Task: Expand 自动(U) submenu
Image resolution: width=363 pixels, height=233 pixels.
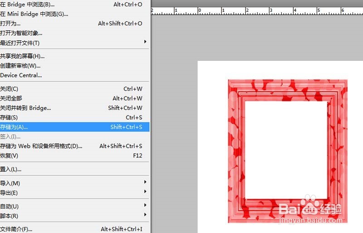Action: 74,206
